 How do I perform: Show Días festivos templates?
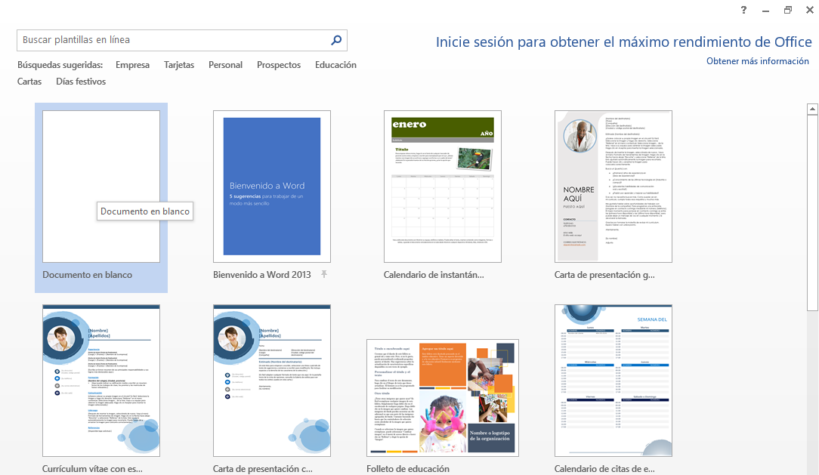click(80, 82)
